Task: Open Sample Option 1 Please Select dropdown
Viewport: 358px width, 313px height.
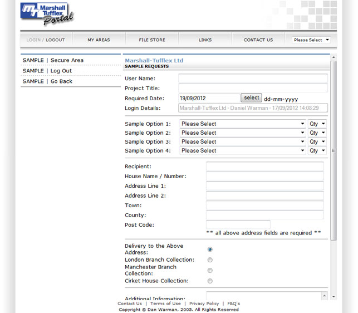Action: (243, 124)
